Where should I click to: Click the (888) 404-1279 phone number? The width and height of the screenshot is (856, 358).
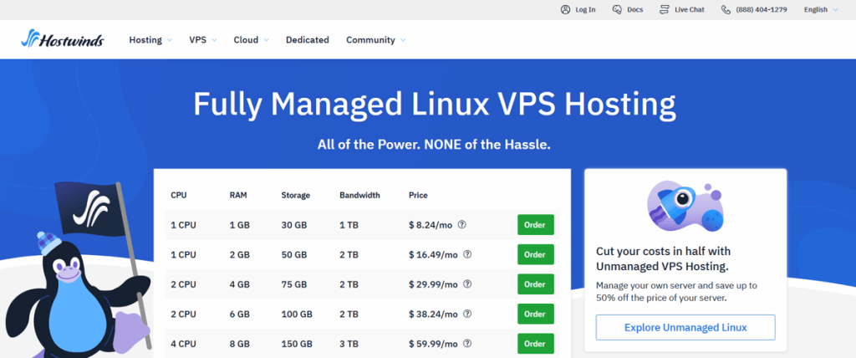(762, 10)
